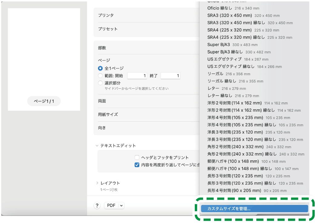Click the white page preview thumbnail
318x224 pixels.
[44, 51]
